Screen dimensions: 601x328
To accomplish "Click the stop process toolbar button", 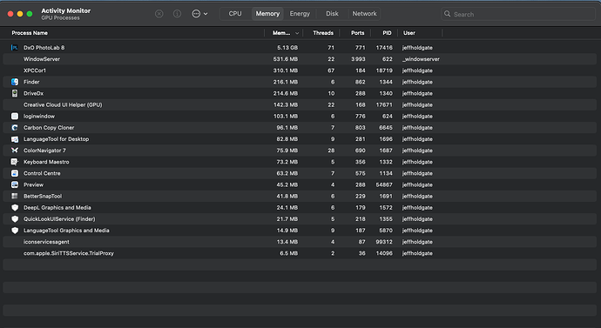I will 159,14.
